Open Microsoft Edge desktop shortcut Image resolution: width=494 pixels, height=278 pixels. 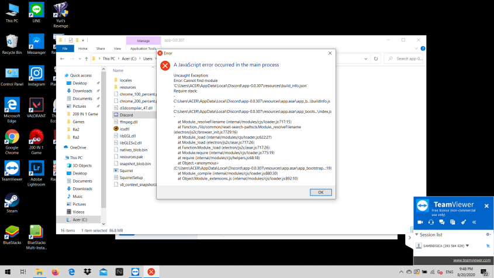coord(12,110)
